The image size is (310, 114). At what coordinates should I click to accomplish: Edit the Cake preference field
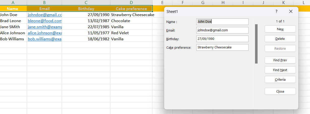coord(222,47)
